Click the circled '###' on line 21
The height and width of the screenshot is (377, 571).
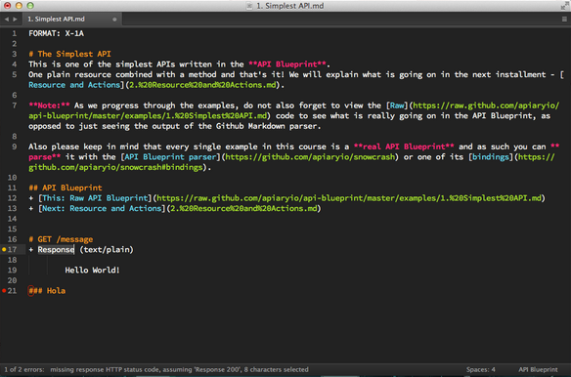(x=35, y=291)
